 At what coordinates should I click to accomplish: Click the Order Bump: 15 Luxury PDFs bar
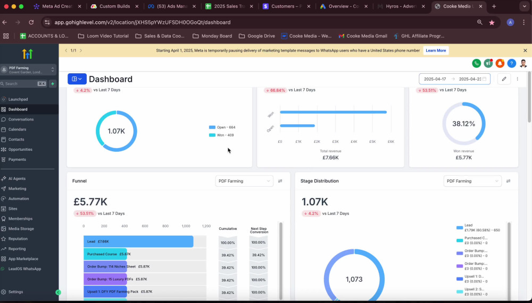[x=105, y=279]
